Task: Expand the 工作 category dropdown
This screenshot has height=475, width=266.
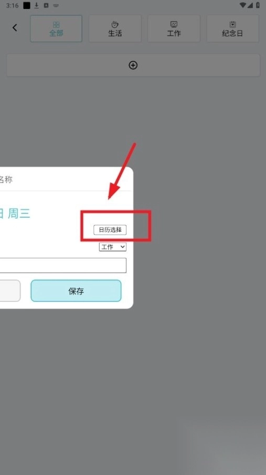Action: [113, 247]
